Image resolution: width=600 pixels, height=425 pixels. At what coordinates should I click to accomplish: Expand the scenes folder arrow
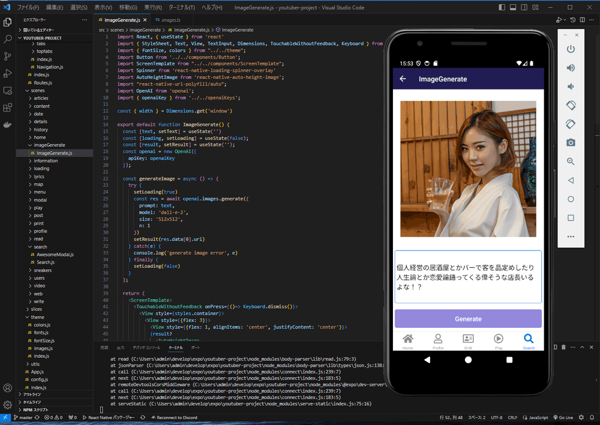tap(27, 91)
